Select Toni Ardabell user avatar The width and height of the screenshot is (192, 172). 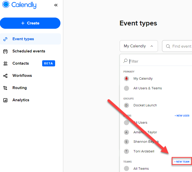click(126, 151)
